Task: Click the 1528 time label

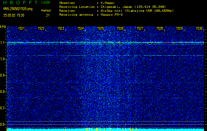Action: [160, 28]
